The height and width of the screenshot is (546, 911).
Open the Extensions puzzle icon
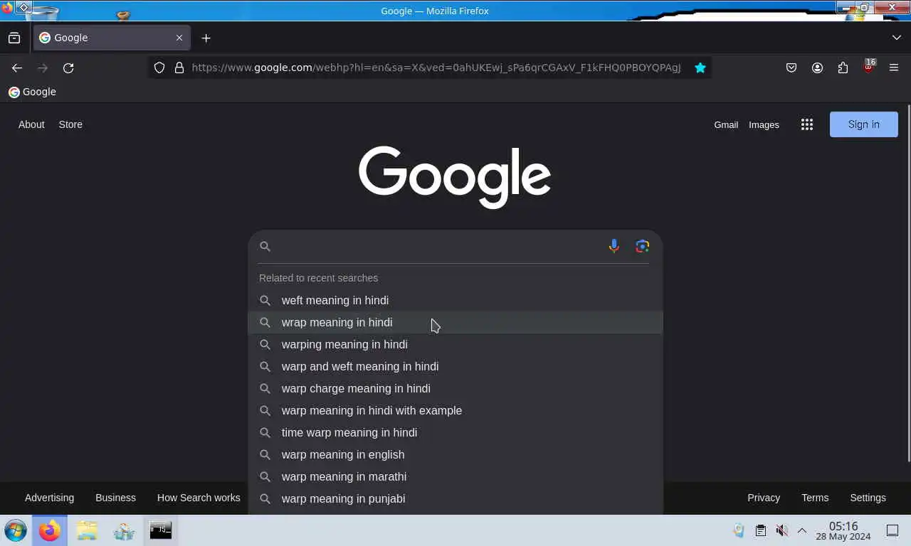tap(843, 68)
